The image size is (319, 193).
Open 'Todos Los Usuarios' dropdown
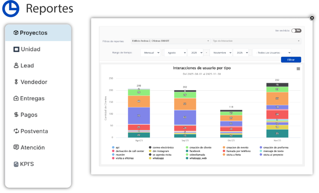pyautogui.click(x=272, y=53)
